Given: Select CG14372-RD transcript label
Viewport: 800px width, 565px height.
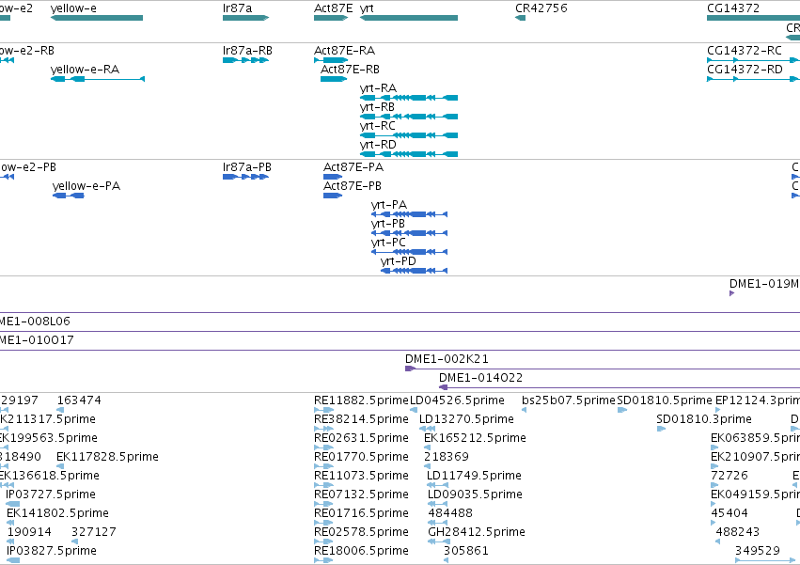Looking at the screenshot, I should tap(745, 70).
